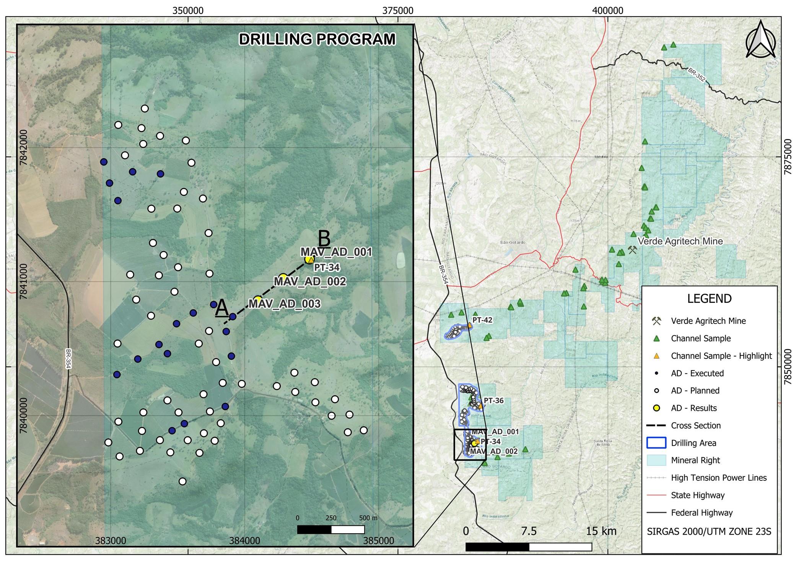
Task: Click the SIRGAS 2000/UTM ZONE 23S text
Action: coord(709,532)
